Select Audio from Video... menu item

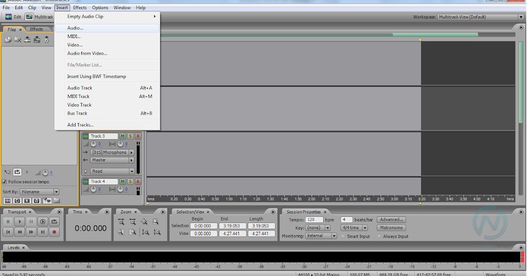107,53
